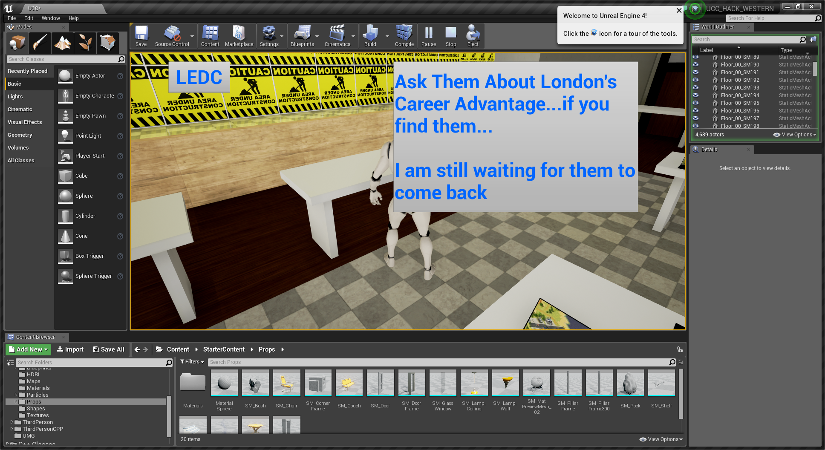Compile using the Compile toolbar icon

pyautogui.click(x=404, y=36)
